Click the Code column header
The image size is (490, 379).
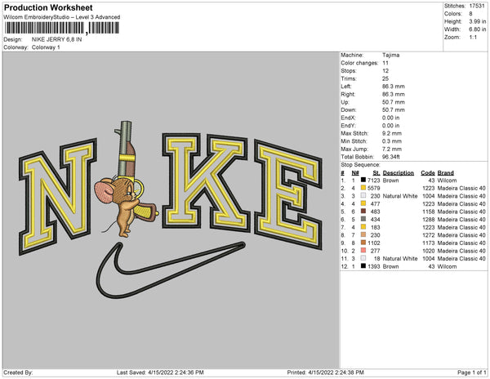coord(428,173)
